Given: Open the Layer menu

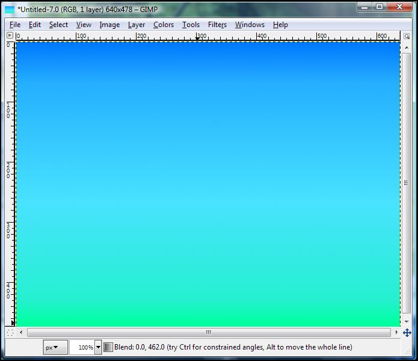Looking at the screenshot, I should coord(137,25).
